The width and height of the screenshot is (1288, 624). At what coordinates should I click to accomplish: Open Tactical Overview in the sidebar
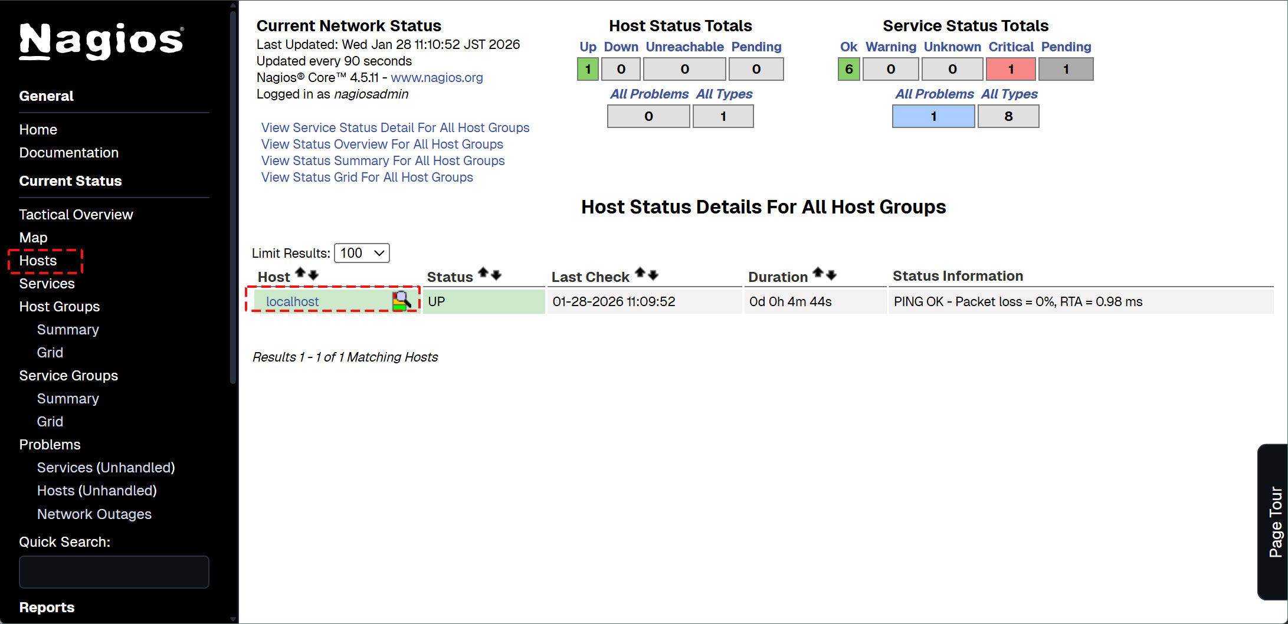[76, 215]
